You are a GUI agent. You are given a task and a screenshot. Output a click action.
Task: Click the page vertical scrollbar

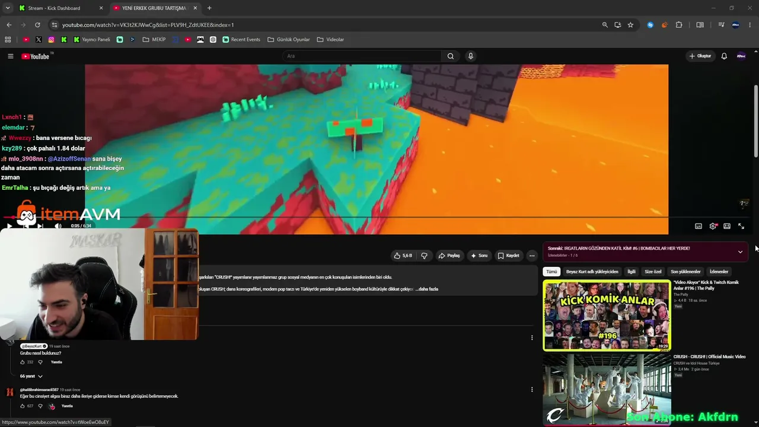click(755, 122)
